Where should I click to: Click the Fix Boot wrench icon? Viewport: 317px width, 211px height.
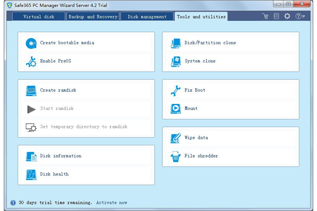(176, 90)
